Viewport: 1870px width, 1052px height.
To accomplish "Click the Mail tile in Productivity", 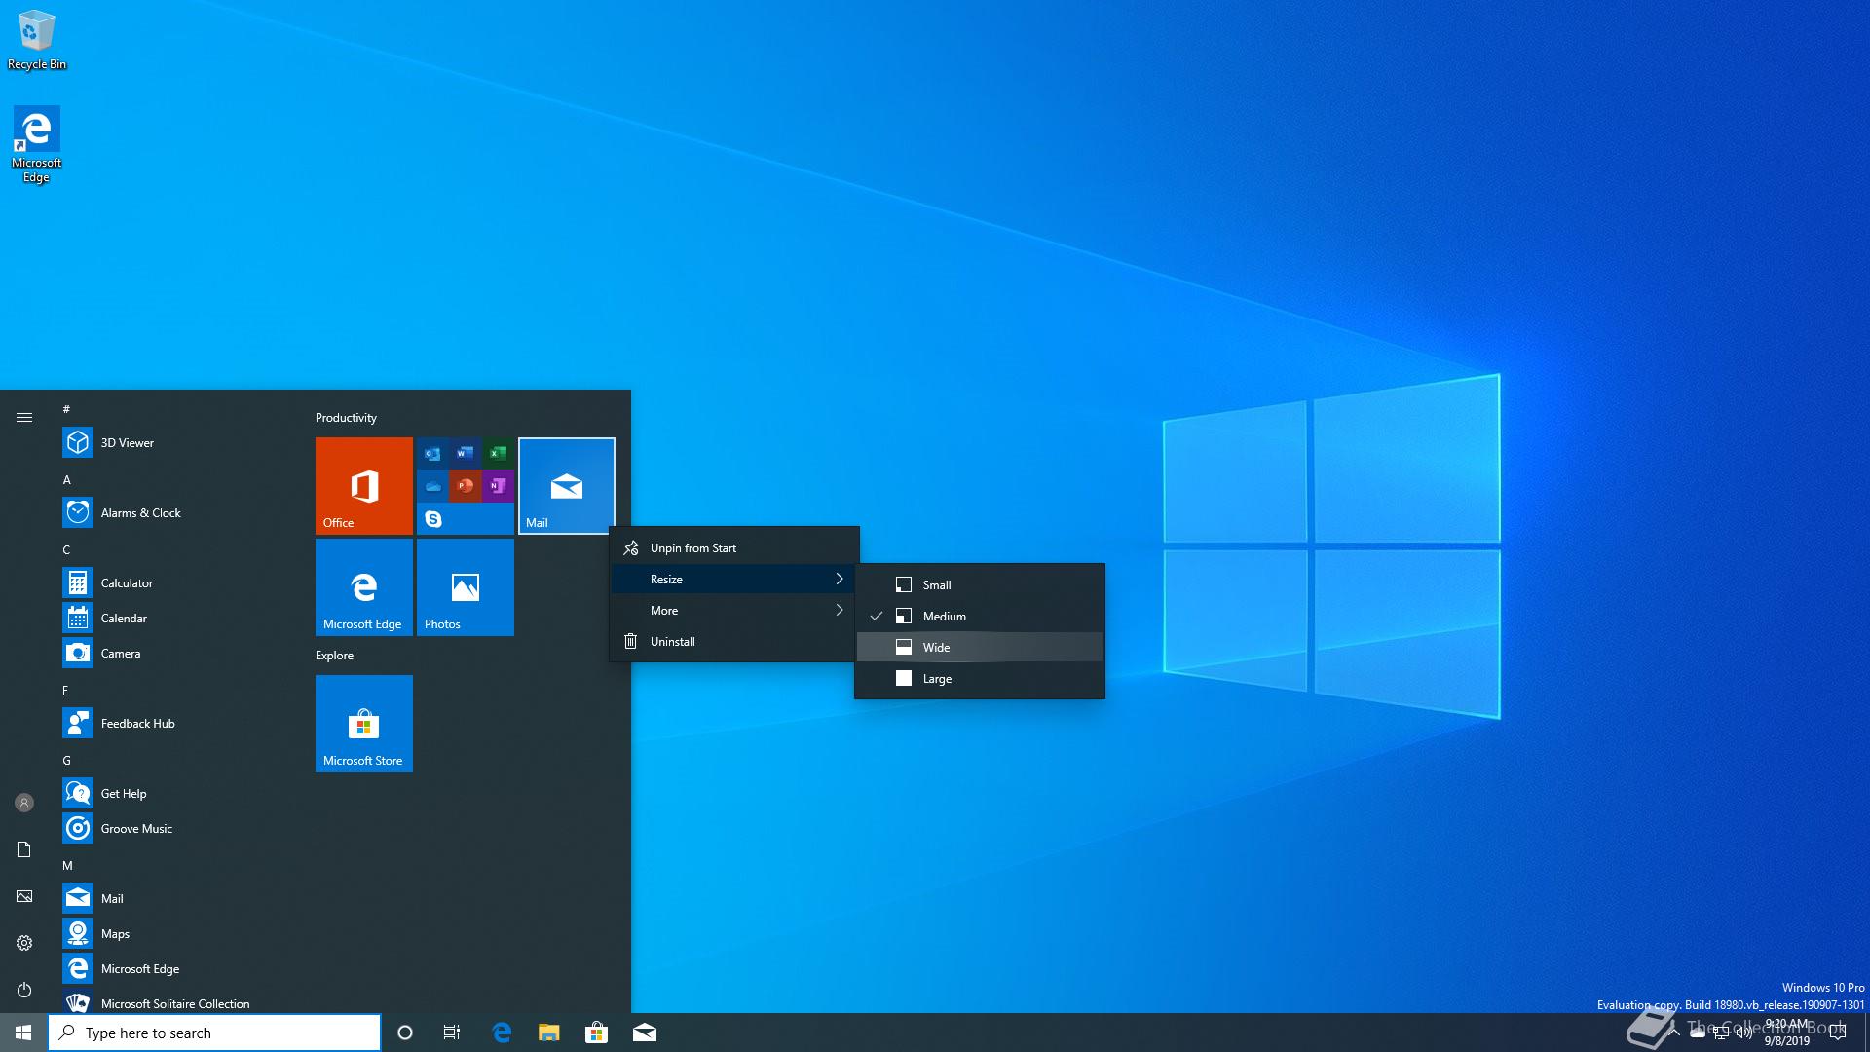I will pyautogui.click(x=567, y=485).
